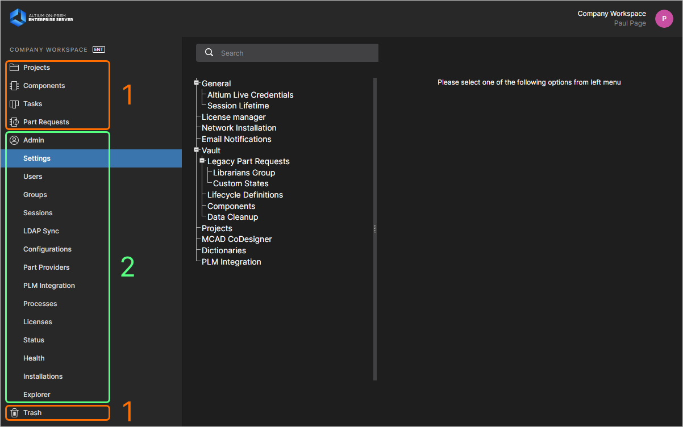683x427 pixels.
Task: Click the Tasks board icon
Action: (14, 104)
